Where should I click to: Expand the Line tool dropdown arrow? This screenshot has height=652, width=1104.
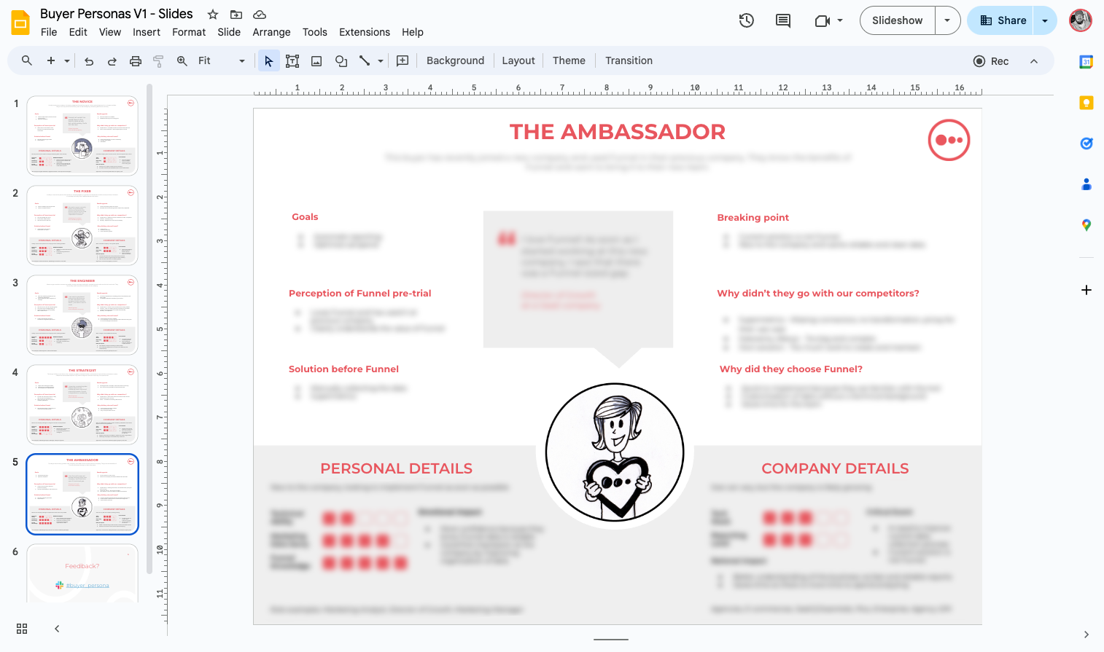(x=381, y=61)
